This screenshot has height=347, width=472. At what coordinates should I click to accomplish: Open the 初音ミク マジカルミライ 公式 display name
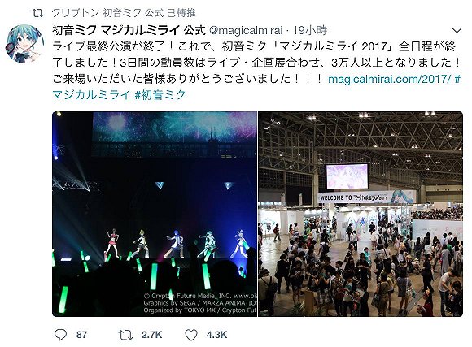point(129,30)
